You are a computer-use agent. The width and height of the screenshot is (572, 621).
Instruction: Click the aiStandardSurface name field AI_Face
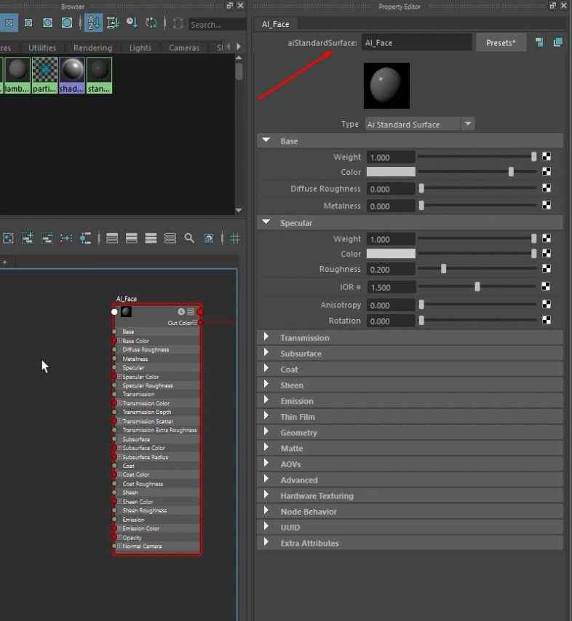pyautogui.click(x=417, y=43)
